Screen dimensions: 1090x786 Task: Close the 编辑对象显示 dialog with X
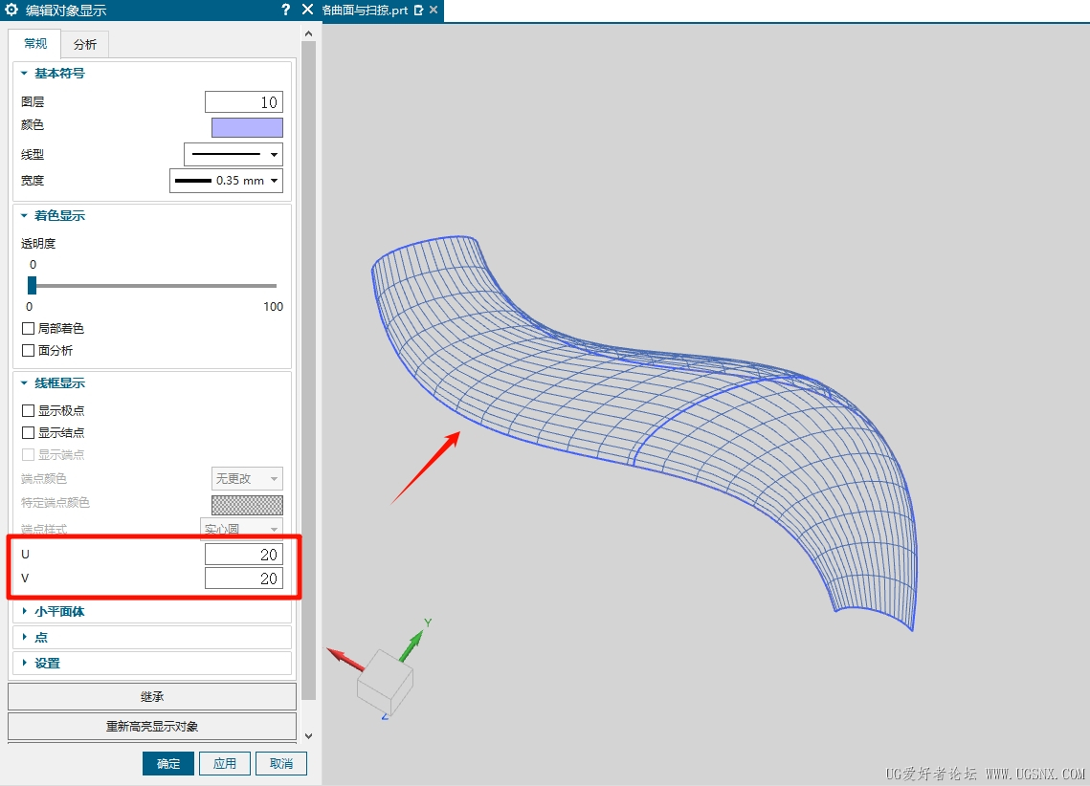(x=307, y=10)
